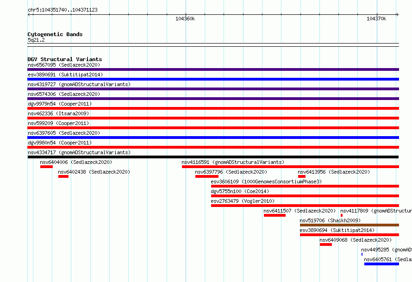Image resolution: width=412 pixels, height=282 pixels.
Task: Click the purple bar under nsv4319727
Action: [213, 89]
